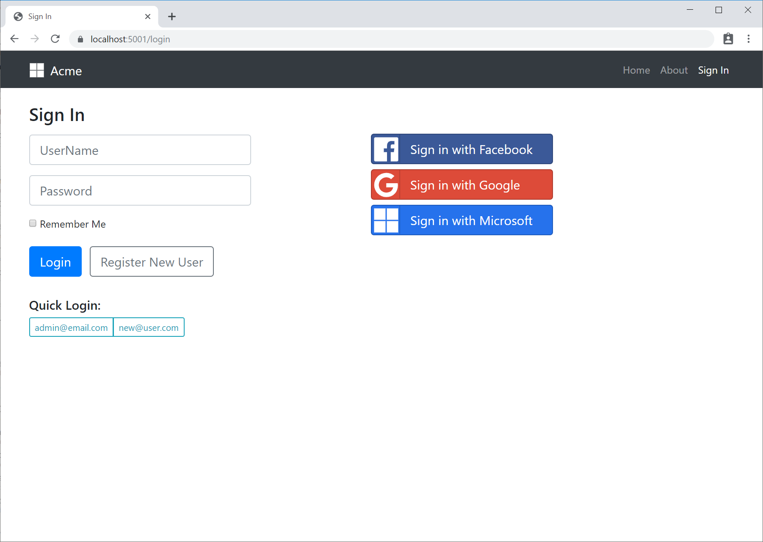Open the browser profile icon
763x542 pixels.
pos(728,39)
